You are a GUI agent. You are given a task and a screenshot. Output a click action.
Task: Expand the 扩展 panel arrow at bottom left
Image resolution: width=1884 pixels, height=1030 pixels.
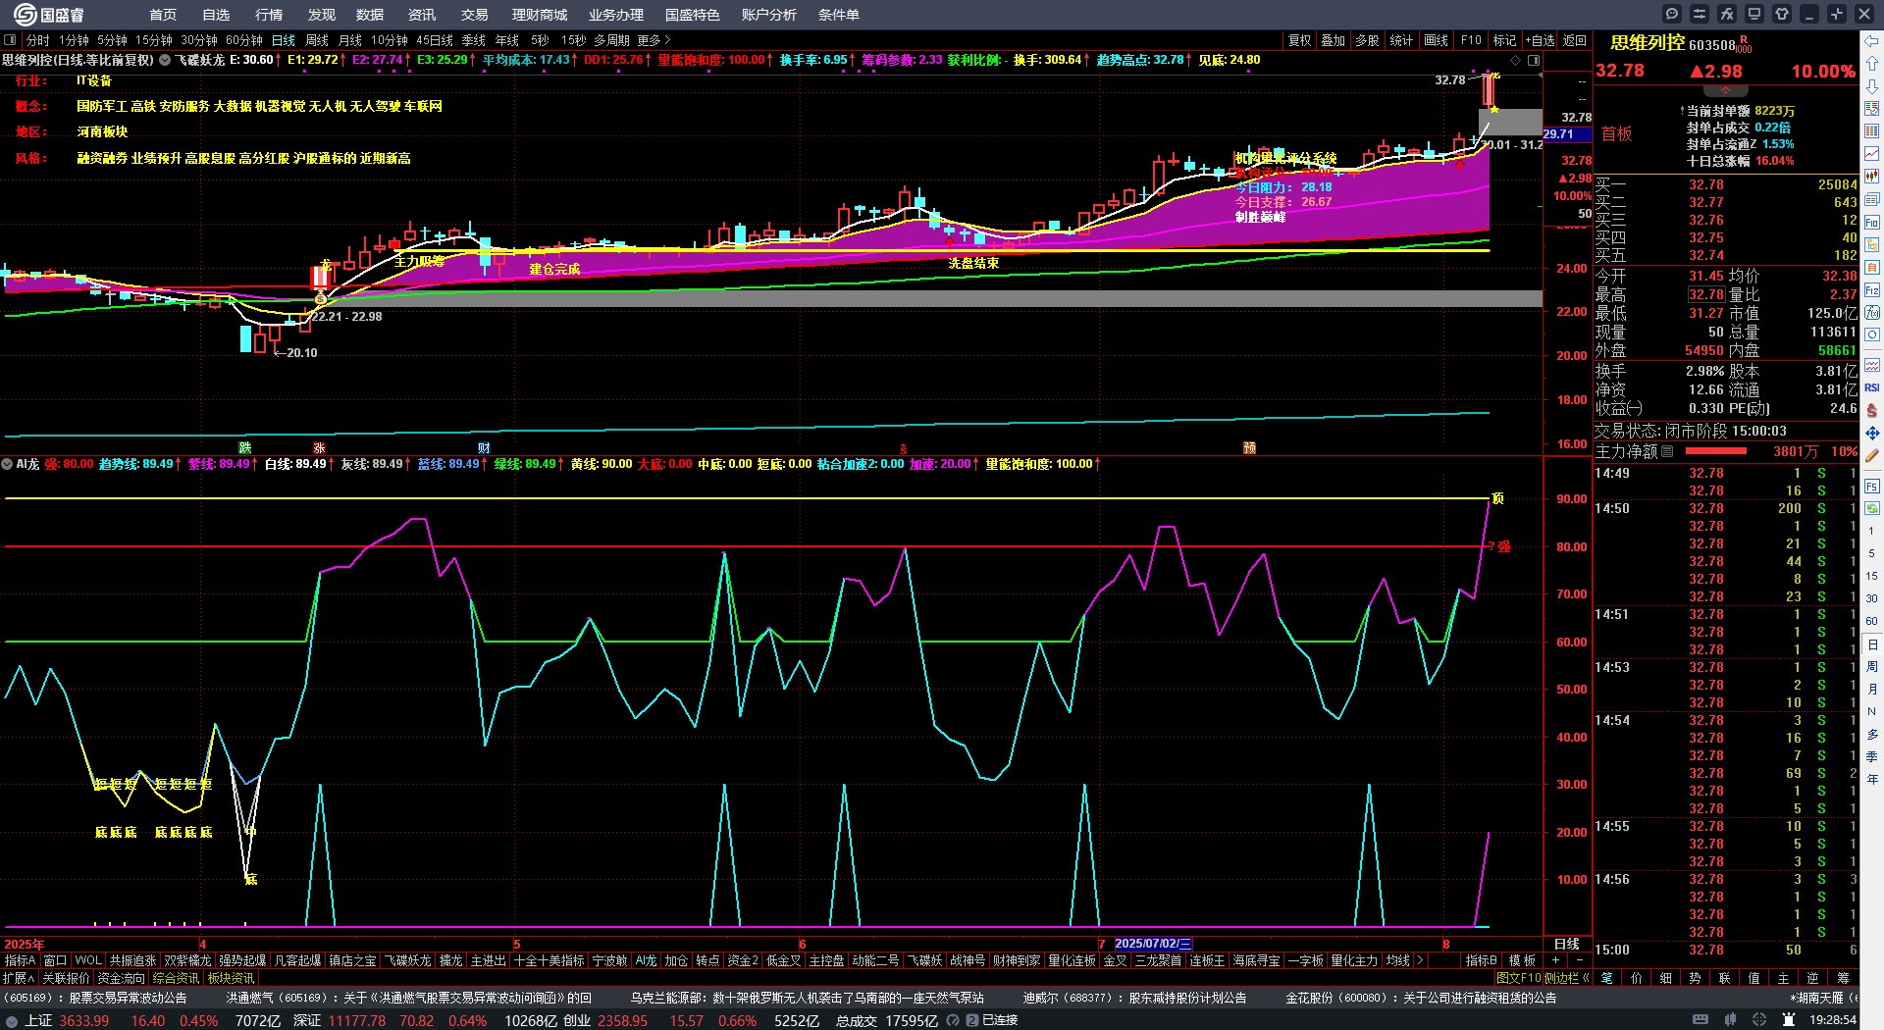coord(19,978)
